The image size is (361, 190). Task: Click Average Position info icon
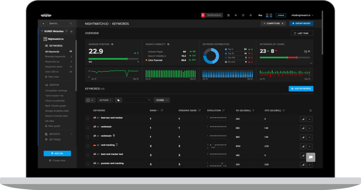(x=112, y=44)
